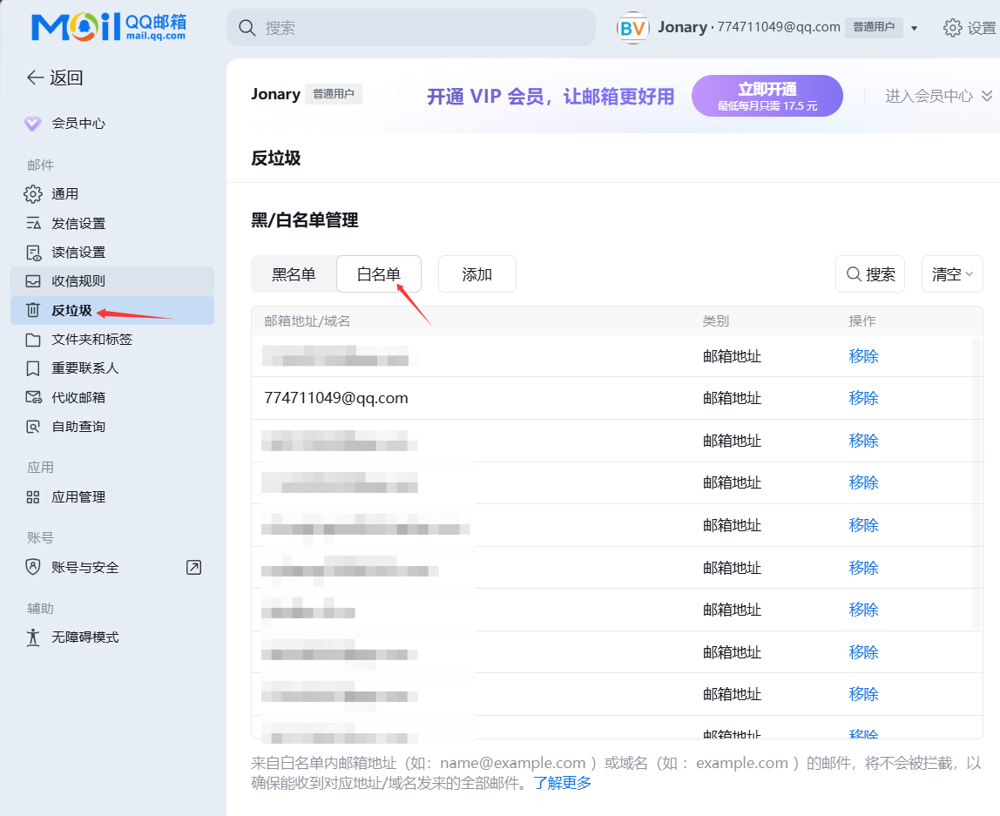The height and width of the screenshot is (816, 1000).
Task: Click the 文件夹和标签 folder icon
Action: click(32, 340)
